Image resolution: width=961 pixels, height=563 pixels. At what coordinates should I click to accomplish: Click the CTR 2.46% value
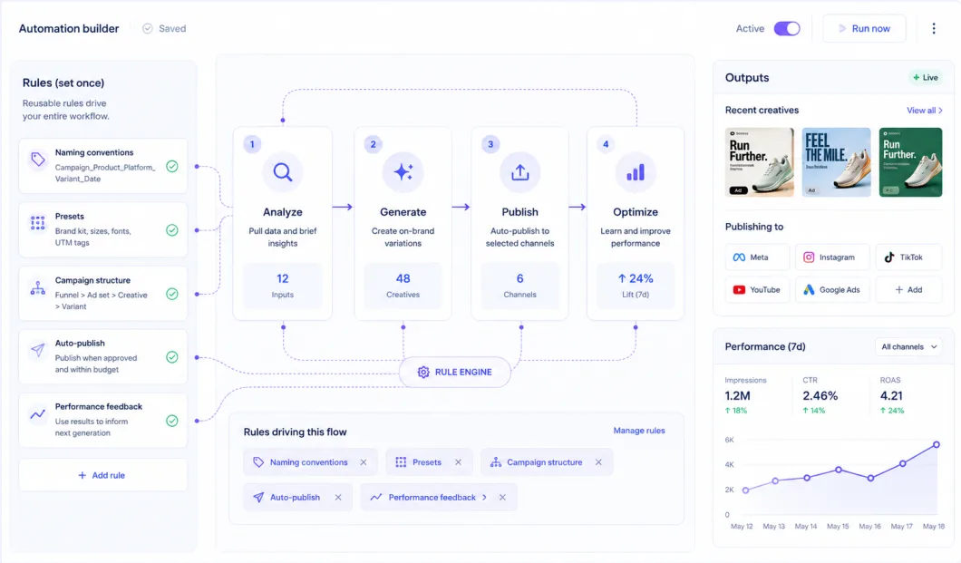(x=820, y=396)
